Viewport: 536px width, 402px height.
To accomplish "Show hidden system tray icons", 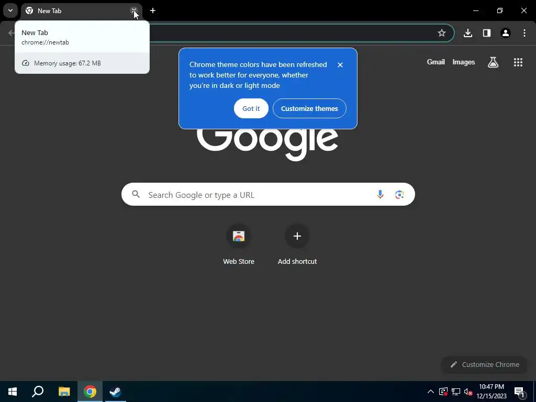I will [431, 392].
